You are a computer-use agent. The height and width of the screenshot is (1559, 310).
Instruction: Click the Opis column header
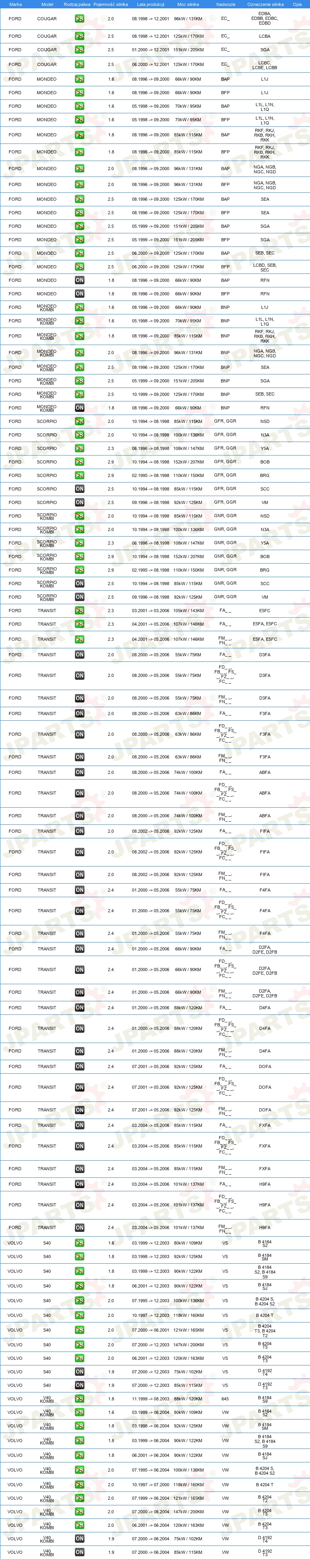pyautogui.click(x=297, y=4)
